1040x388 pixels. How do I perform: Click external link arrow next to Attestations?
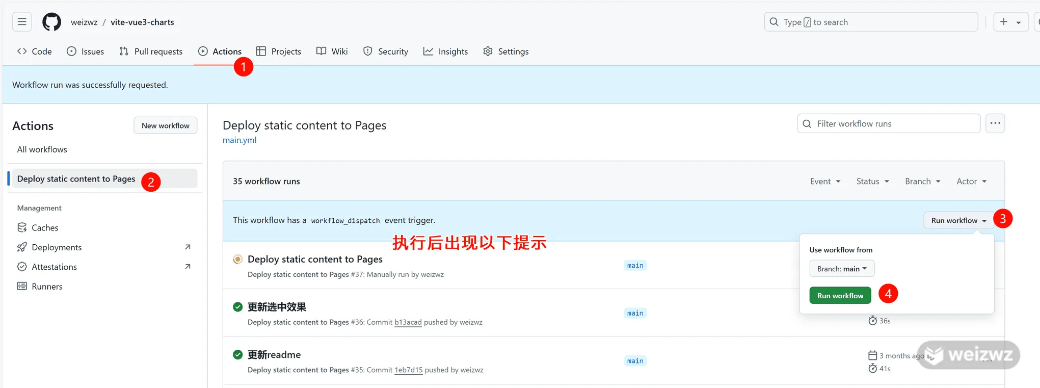(x=188, y=267)
